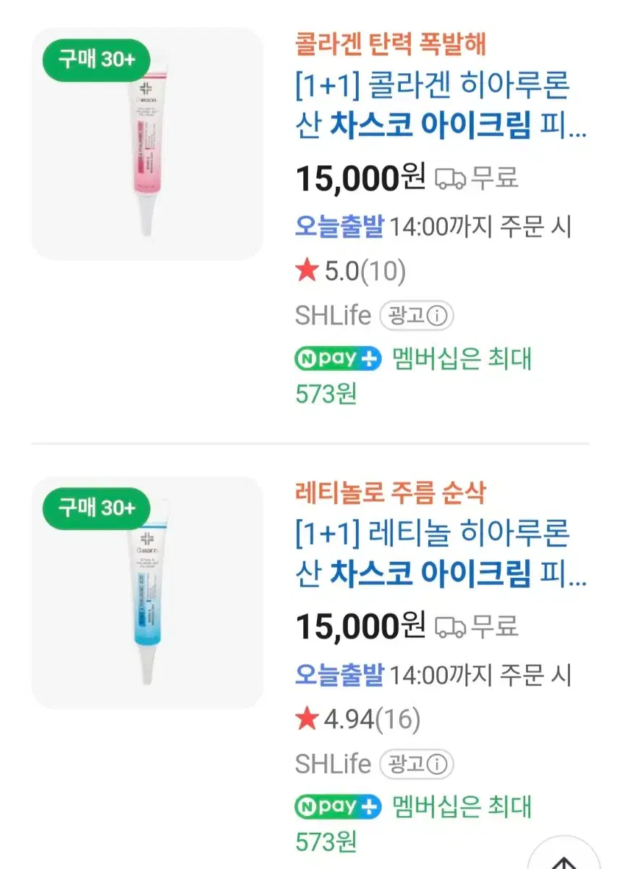The width and height of the screenshot is (620, 869).
Task: Tap the delivery truck icon on first listing
Action: click(450, 178)
